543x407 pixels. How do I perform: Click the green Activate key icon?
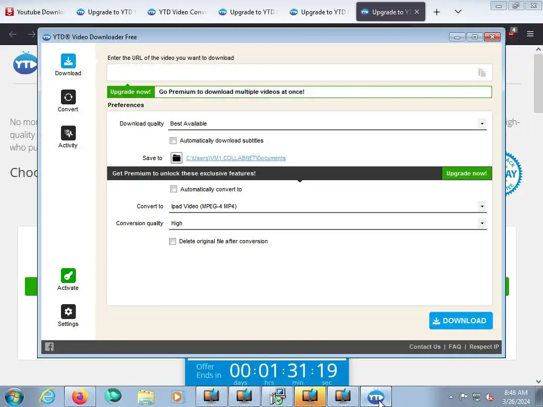tap(68, 276)
